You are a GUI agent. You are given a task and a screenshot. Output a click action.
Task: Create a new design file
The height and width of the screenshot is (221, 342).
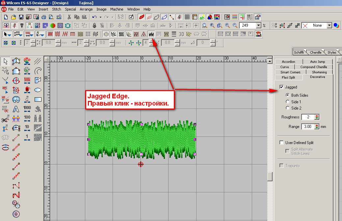(6, 17)
